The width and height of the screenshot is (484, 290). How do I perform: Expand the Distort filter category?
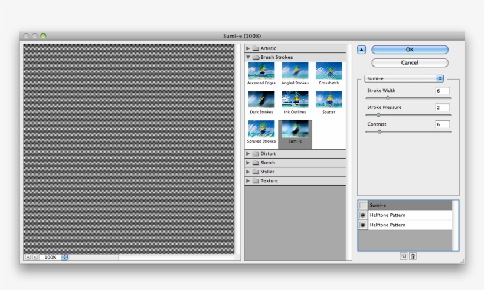(248, 153)
